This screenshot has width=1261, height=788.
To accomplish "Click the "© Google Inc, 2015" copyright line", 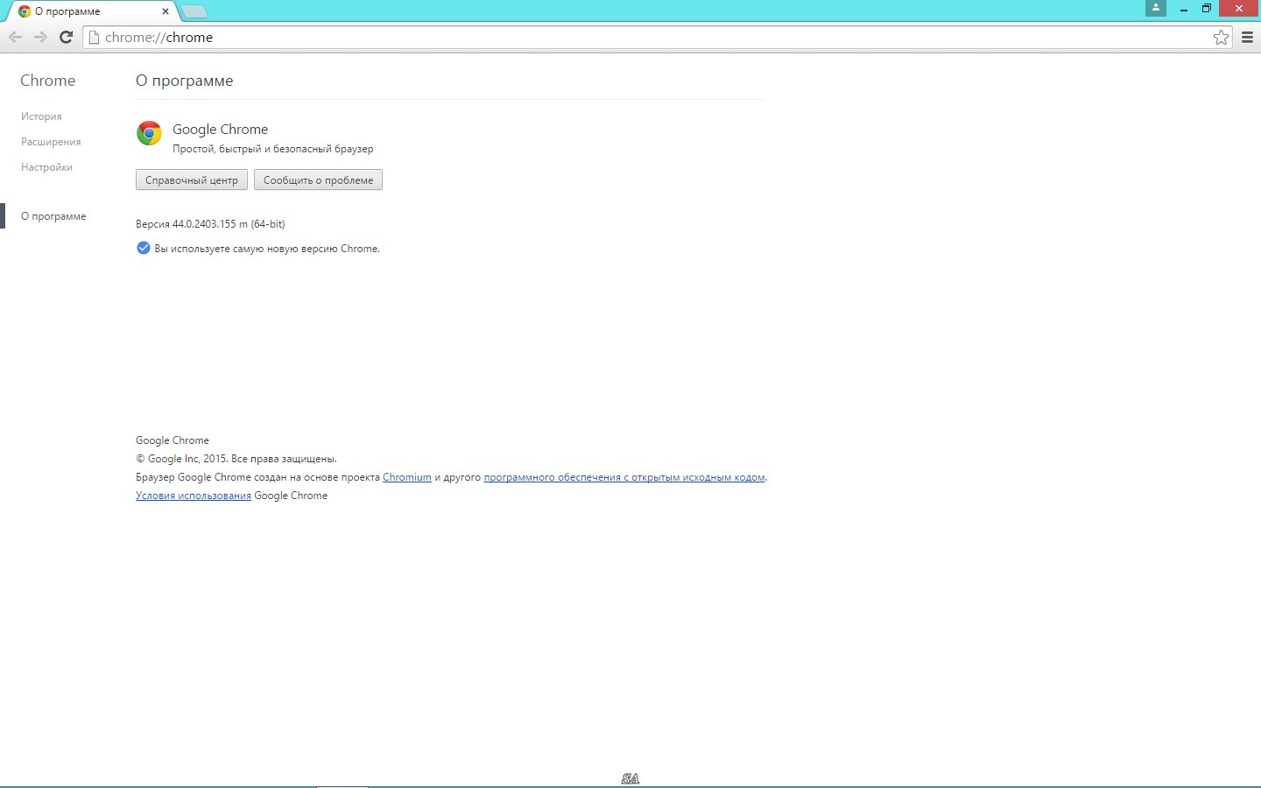I will click(236, 459).
